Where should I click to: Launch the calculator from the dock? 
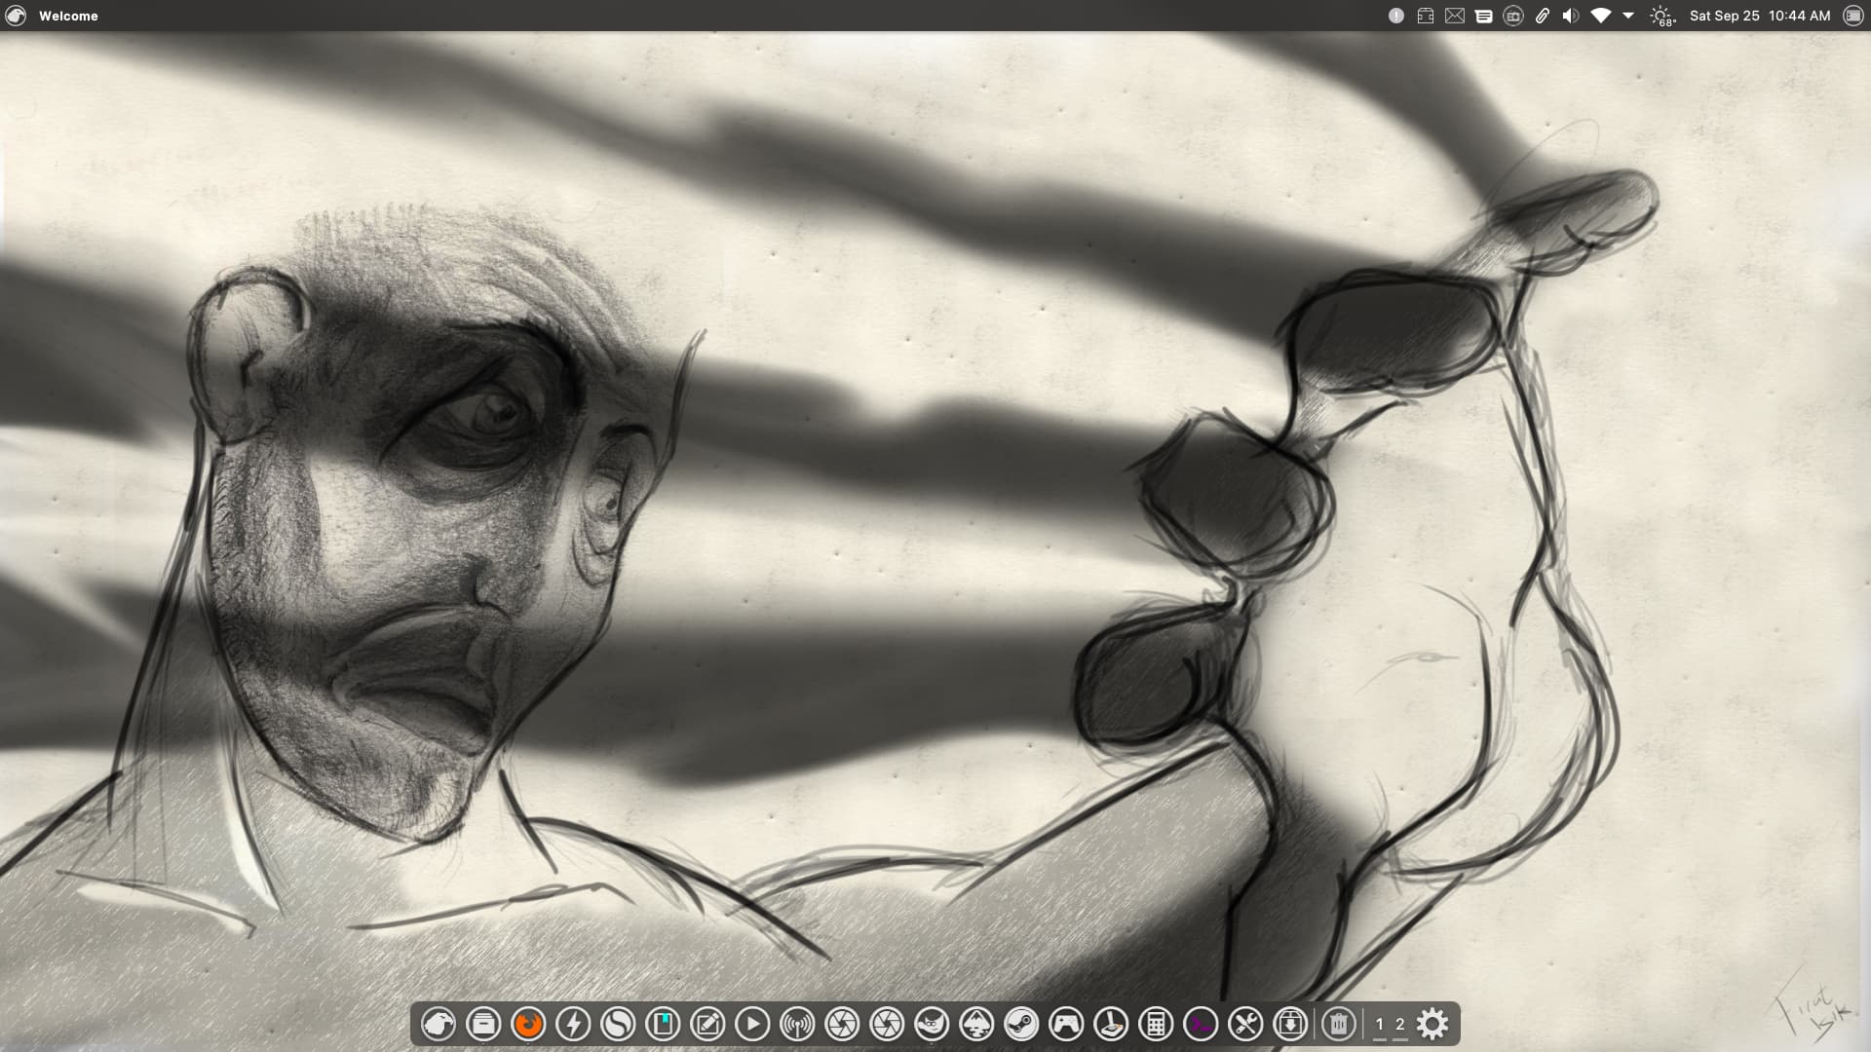(1156, 1024)
